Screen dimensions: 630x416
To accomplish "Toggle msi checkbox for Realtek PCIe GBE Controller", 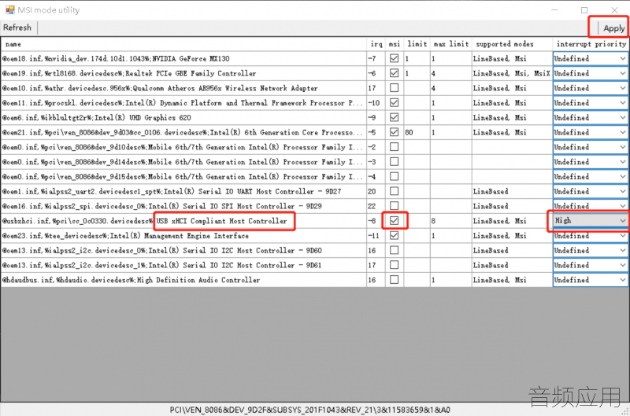I will pyautogui.click(x=395, y=73).
